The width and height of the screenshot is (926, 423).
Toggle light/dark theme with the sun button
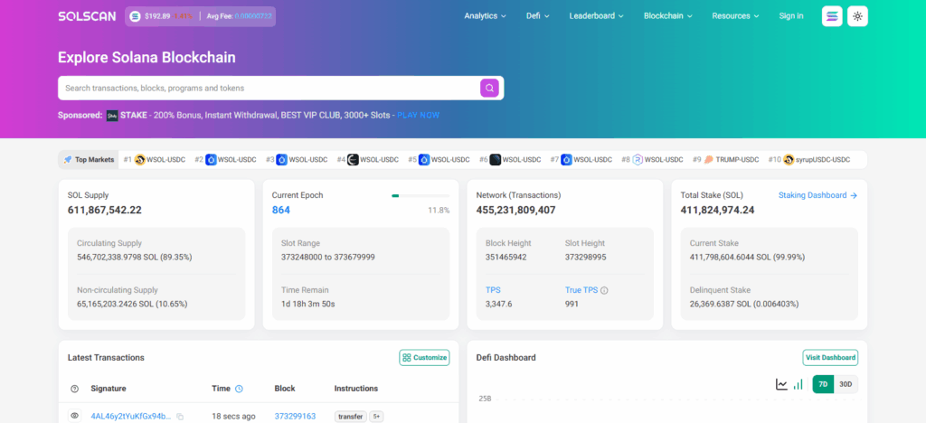858,16
